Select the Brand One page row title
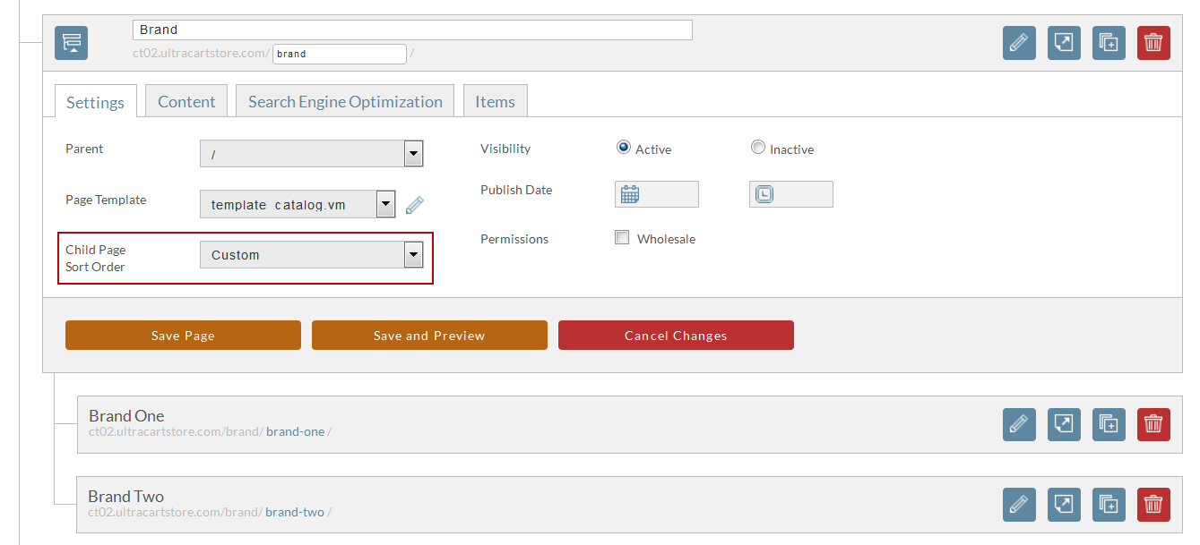1200x545 pixels. 126,416
